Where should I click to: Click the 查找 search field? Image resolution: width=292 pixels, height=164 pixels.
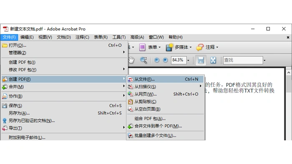click(243, 60)
